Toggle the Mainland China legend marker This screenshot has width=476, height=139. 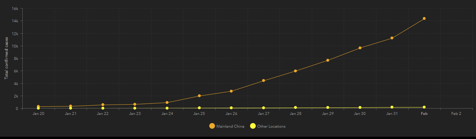(x=212, y=126)
